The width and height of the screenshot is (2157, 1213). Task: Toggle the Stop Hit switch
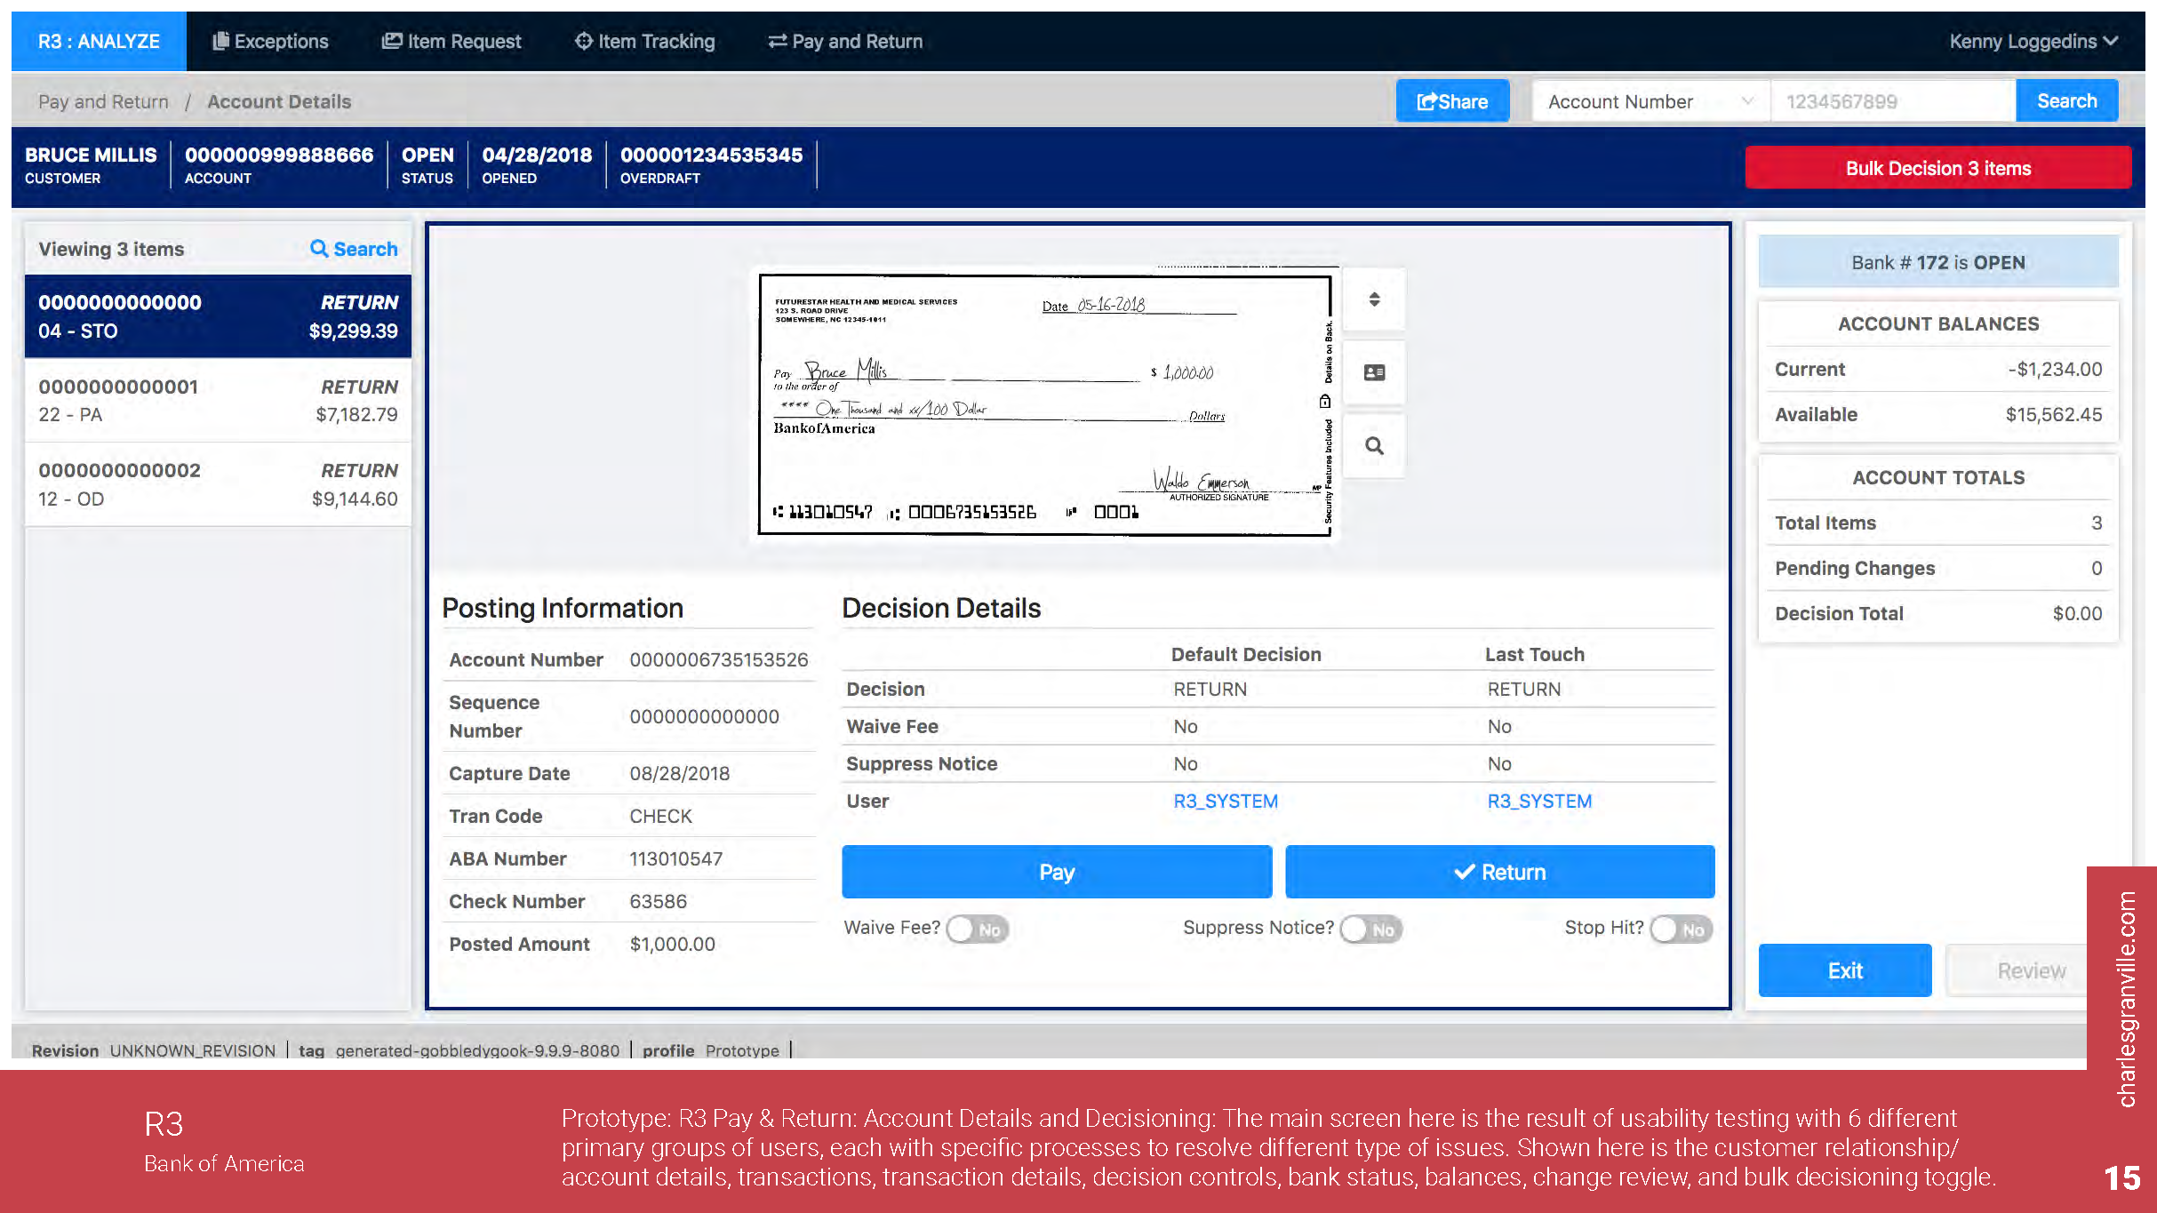pos(1681,929)
